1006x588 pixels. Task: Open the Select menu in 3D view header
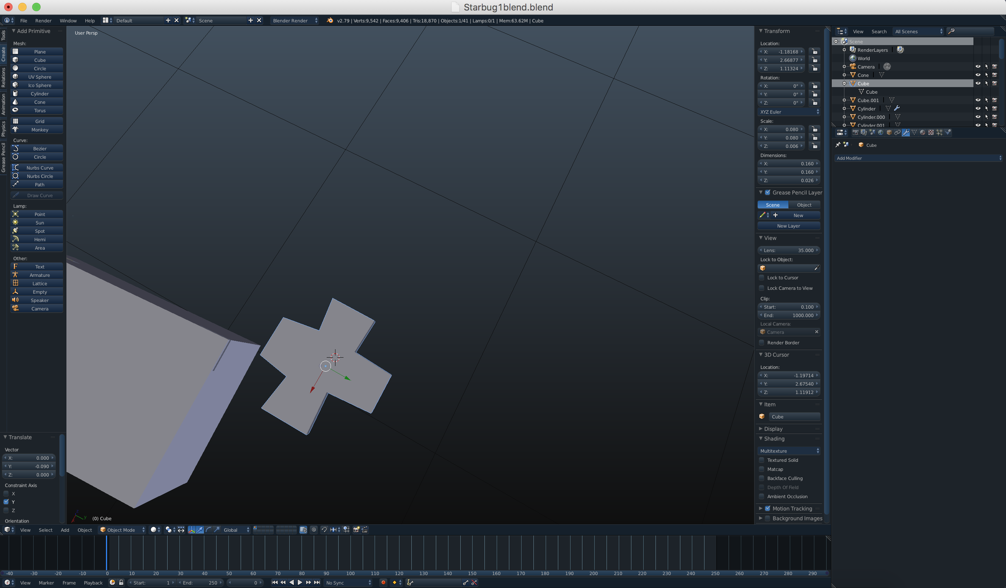coord(45,530)
